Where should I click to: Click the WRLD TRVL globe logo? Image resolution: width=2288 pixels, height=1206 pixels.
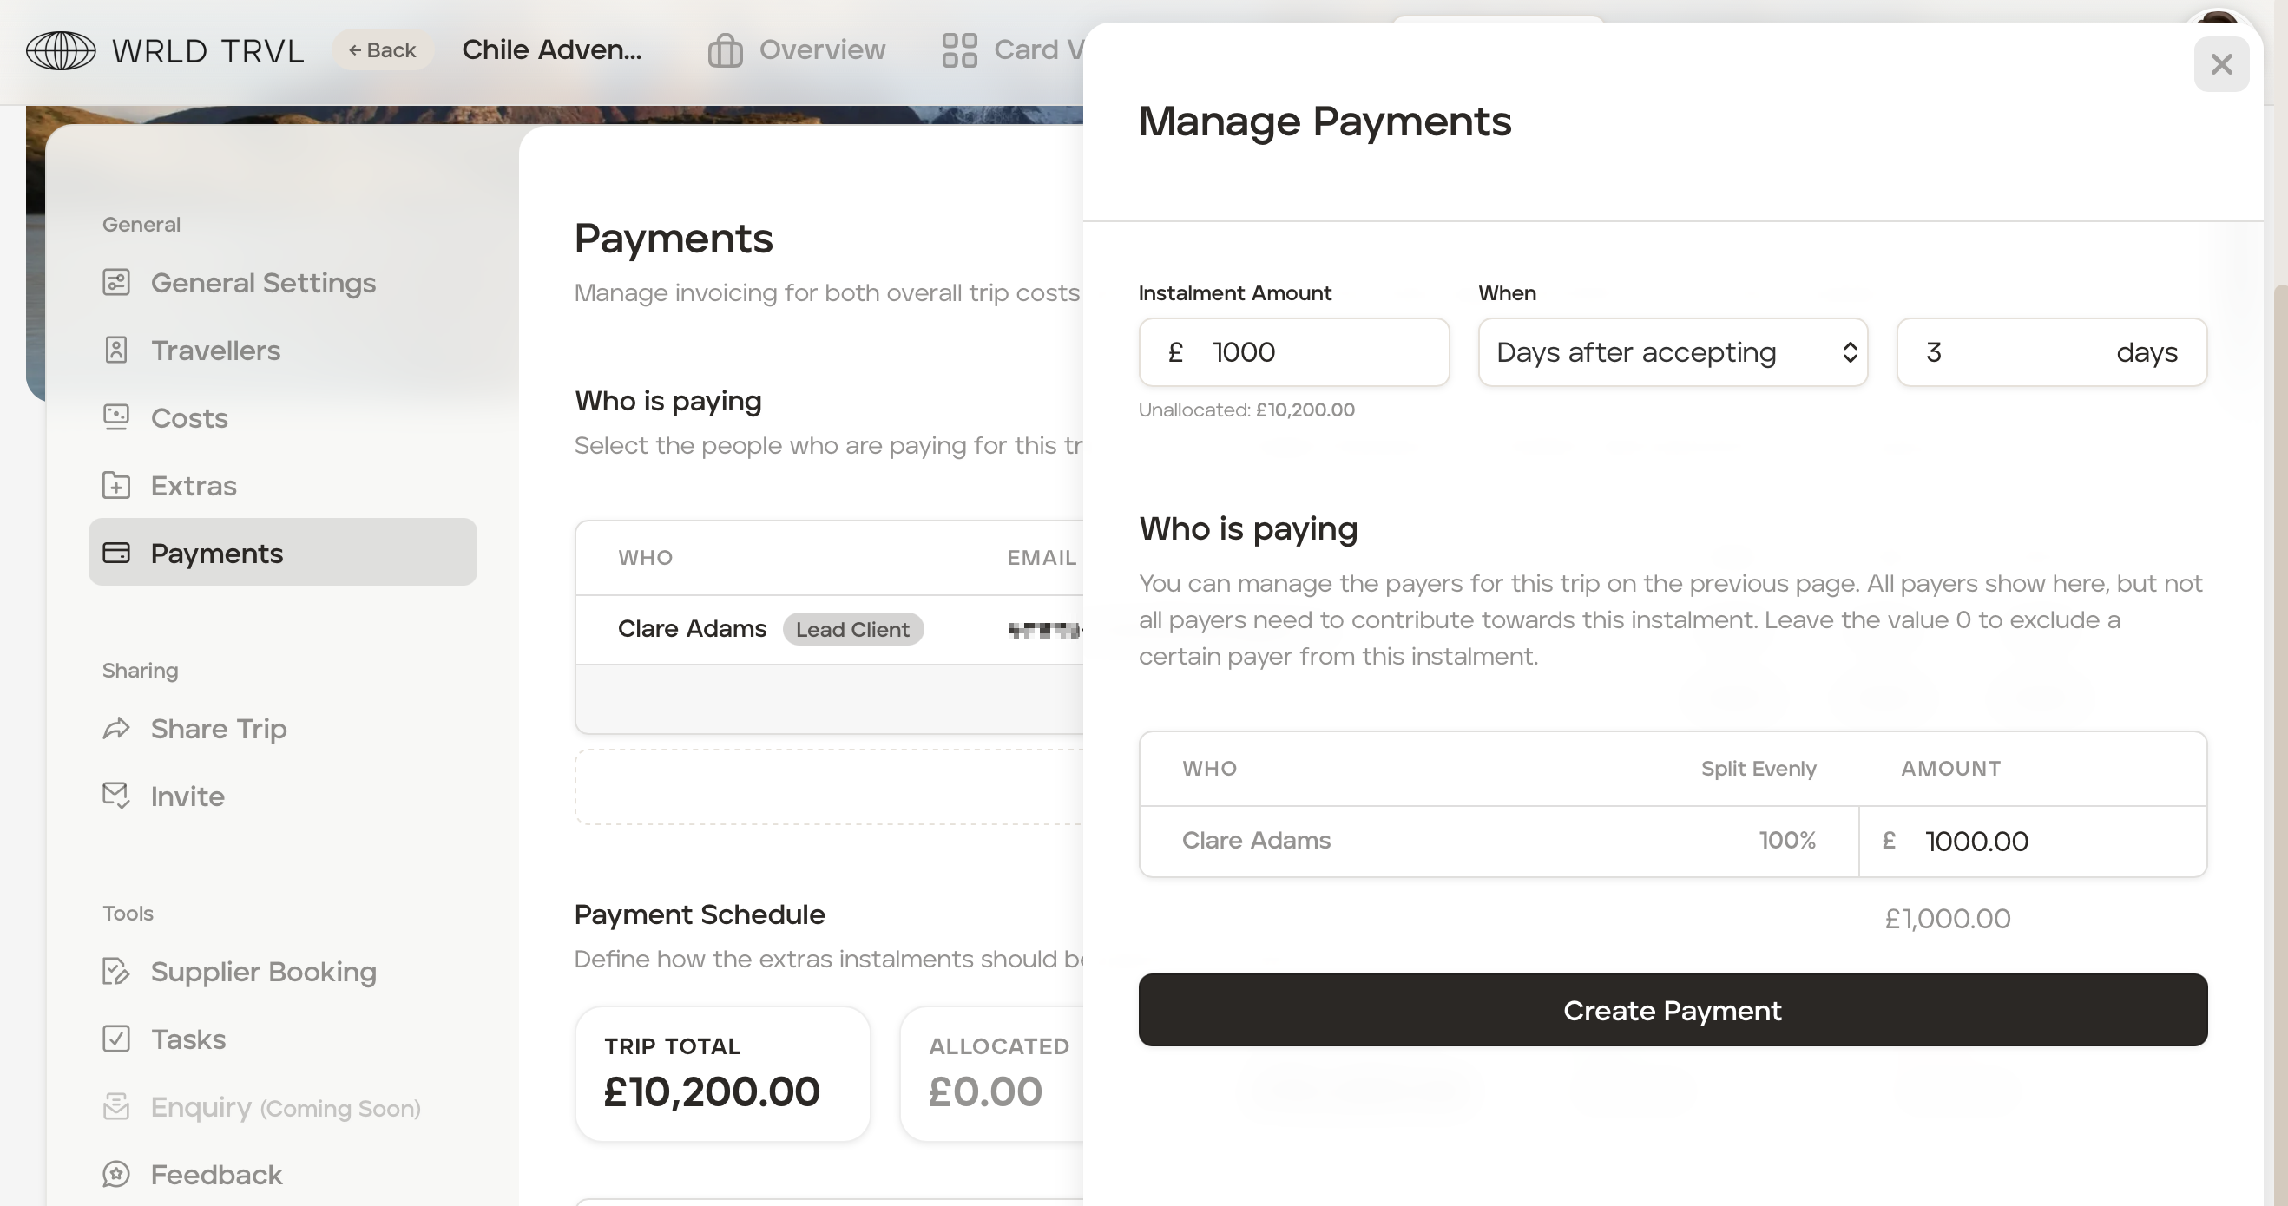(x=61, y=49)
